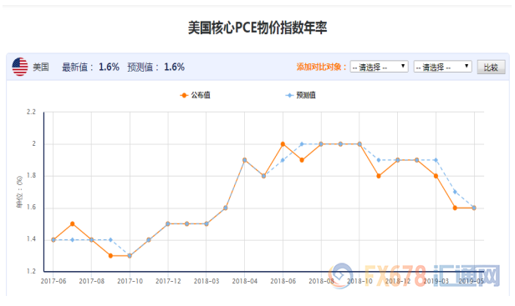Click the US flag icon
The width and height of the screenshot is (515, 306).
[20, 67]
